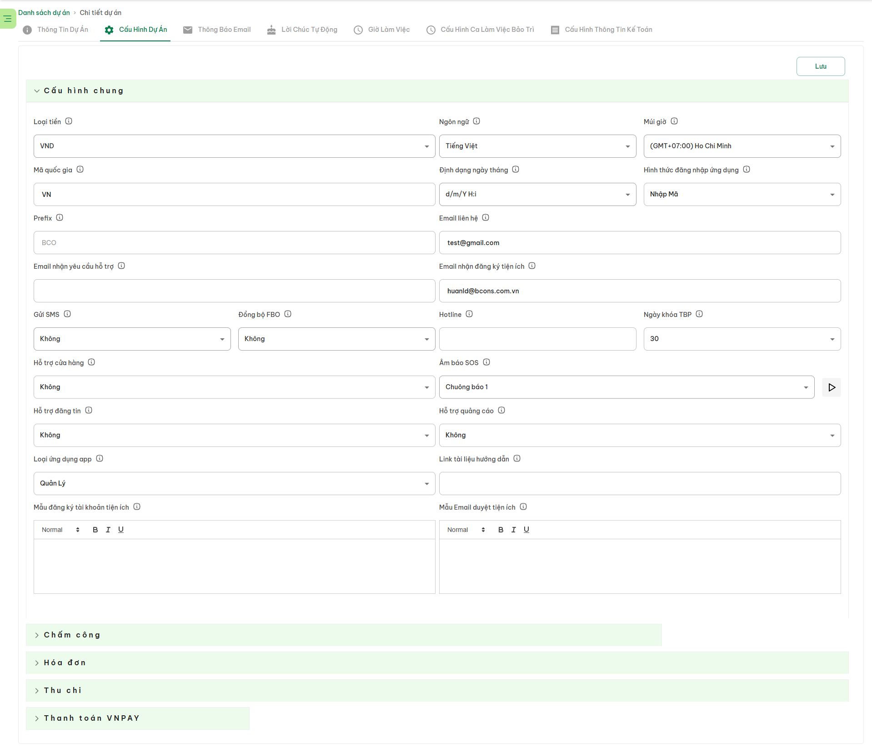Play the SOS alarm sound preview

(831, 387)
